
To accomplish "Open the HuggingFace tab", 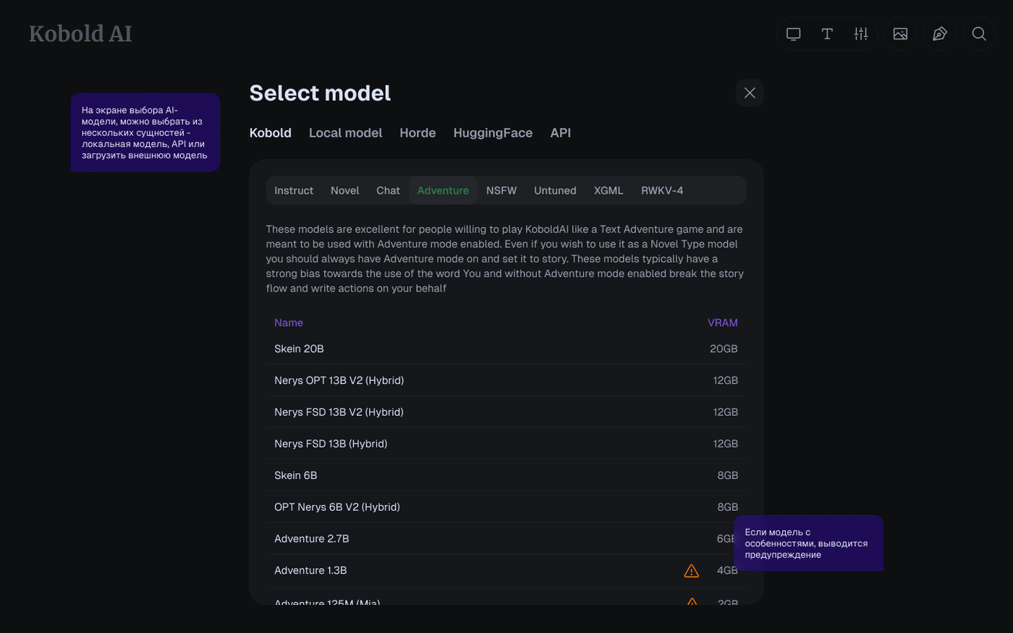I will click(493, 133).
